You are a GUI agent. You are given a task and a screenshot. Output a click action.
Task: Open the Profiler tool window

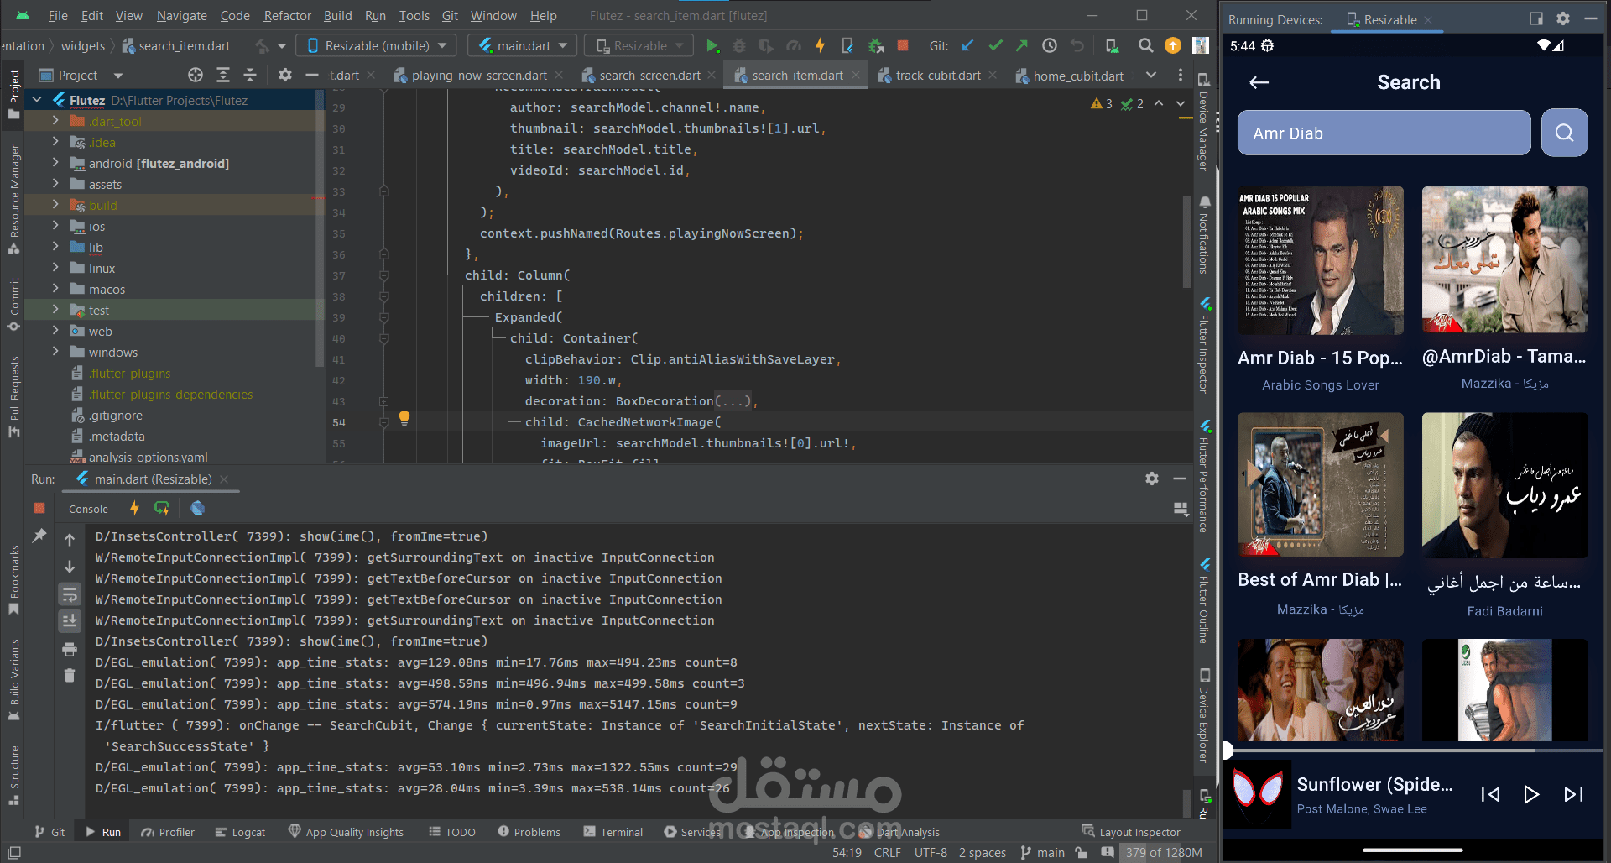tap(168, 832)
